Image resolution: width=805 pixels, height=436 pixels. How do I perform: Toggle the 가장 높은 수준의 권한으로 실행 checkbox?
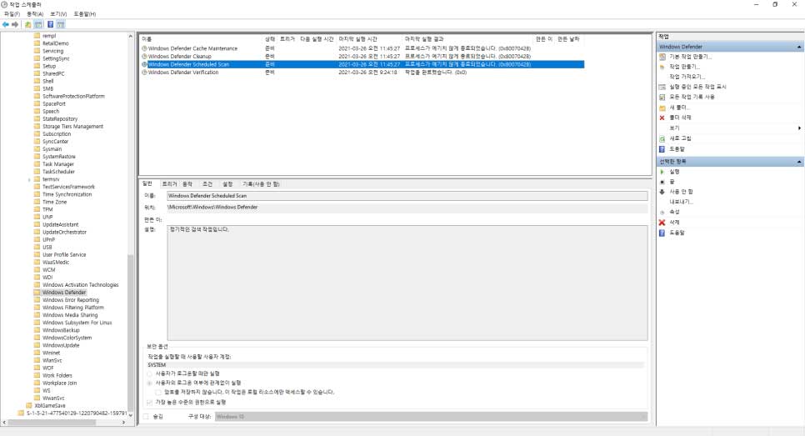tap(150, 402)
